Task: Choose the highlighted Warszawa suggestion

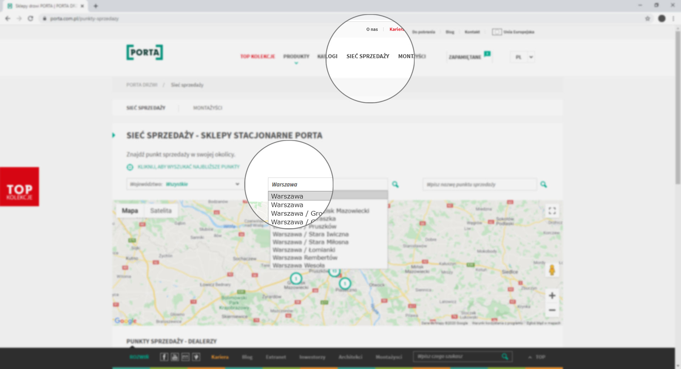Action: (x=328, y=196)
